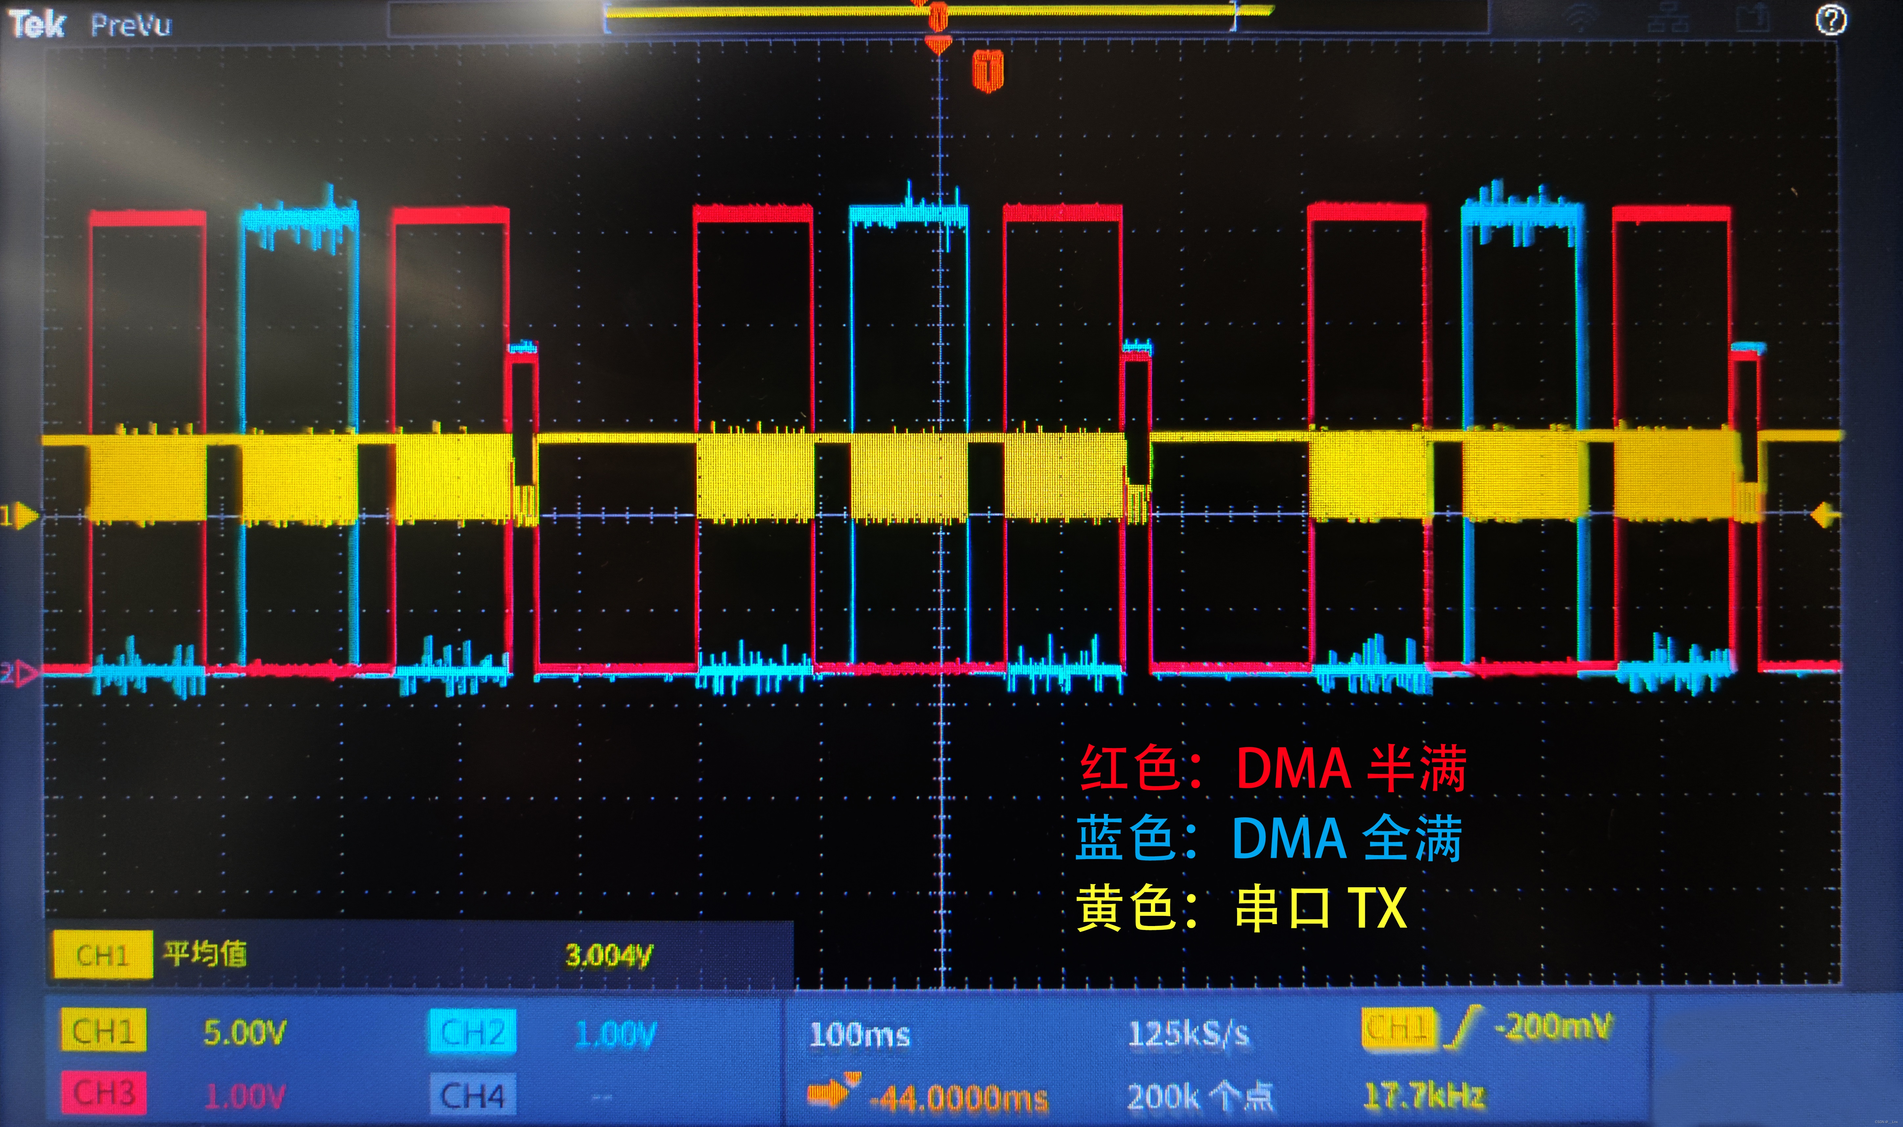Click the CH1 5.00V vertical scale
Screen dimensions: 1903x1127
(245, 1033)
